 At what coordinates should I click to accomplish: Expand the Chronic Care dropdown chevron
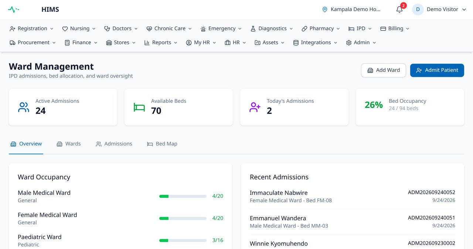pyautogui.click(x=190, y=29)
